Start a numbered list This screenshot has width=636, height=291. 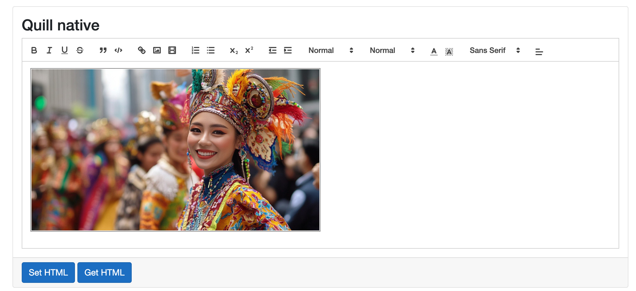coord(195,50)
